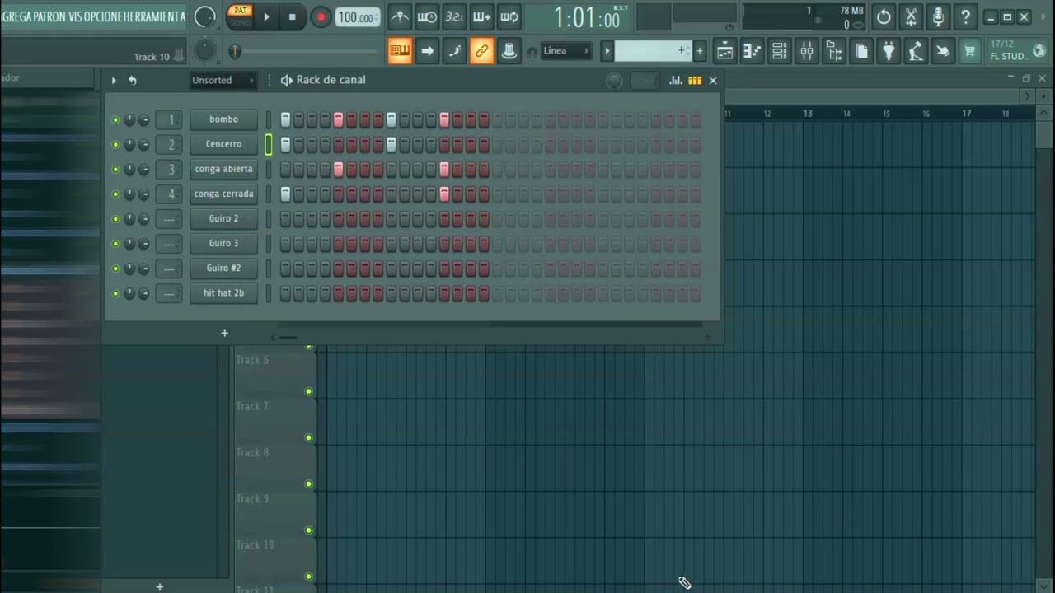Open the PATRON menu
This screenshot has height=593, width=1055.
point(49,16)
